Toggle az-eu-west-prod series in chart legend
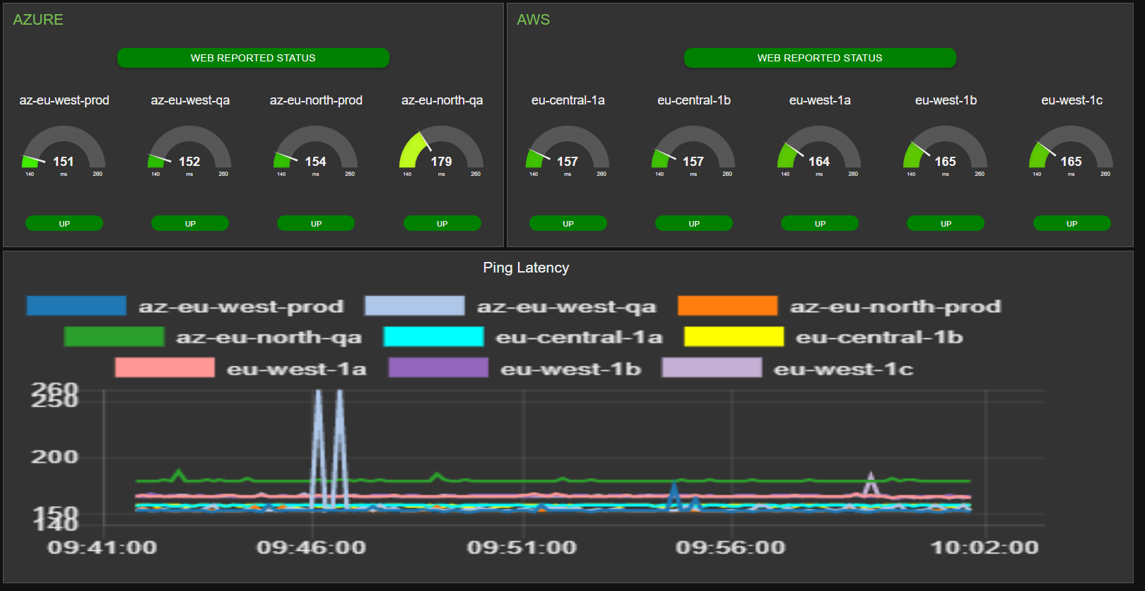The width and height of the screenshot is (1145, 591). [185, 306]
